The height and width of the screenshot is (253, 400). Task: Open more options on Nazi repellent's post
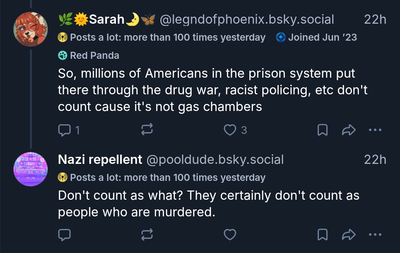coord(375,235)
